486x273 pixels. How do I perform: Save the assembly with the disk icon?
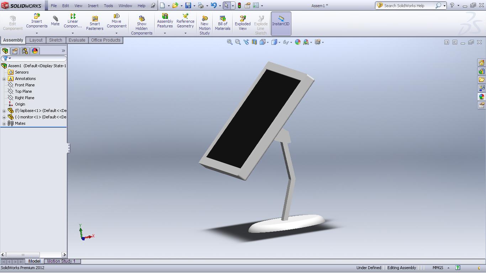[x=188, y=5]
